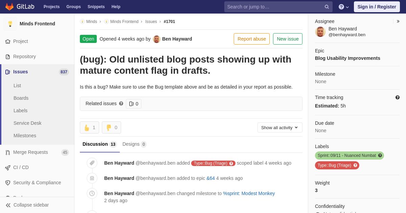Viewport: 406px width, 213px height.
Task: Open the Groups menu
Action: (73, 7)
